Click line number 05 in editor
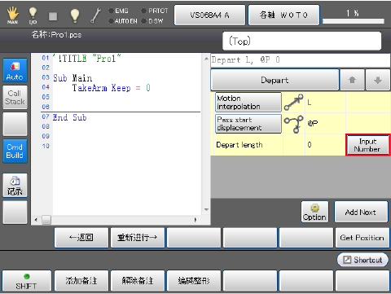Image resolution: width=391 pixels, height=294 pixels. click(46, 97)
